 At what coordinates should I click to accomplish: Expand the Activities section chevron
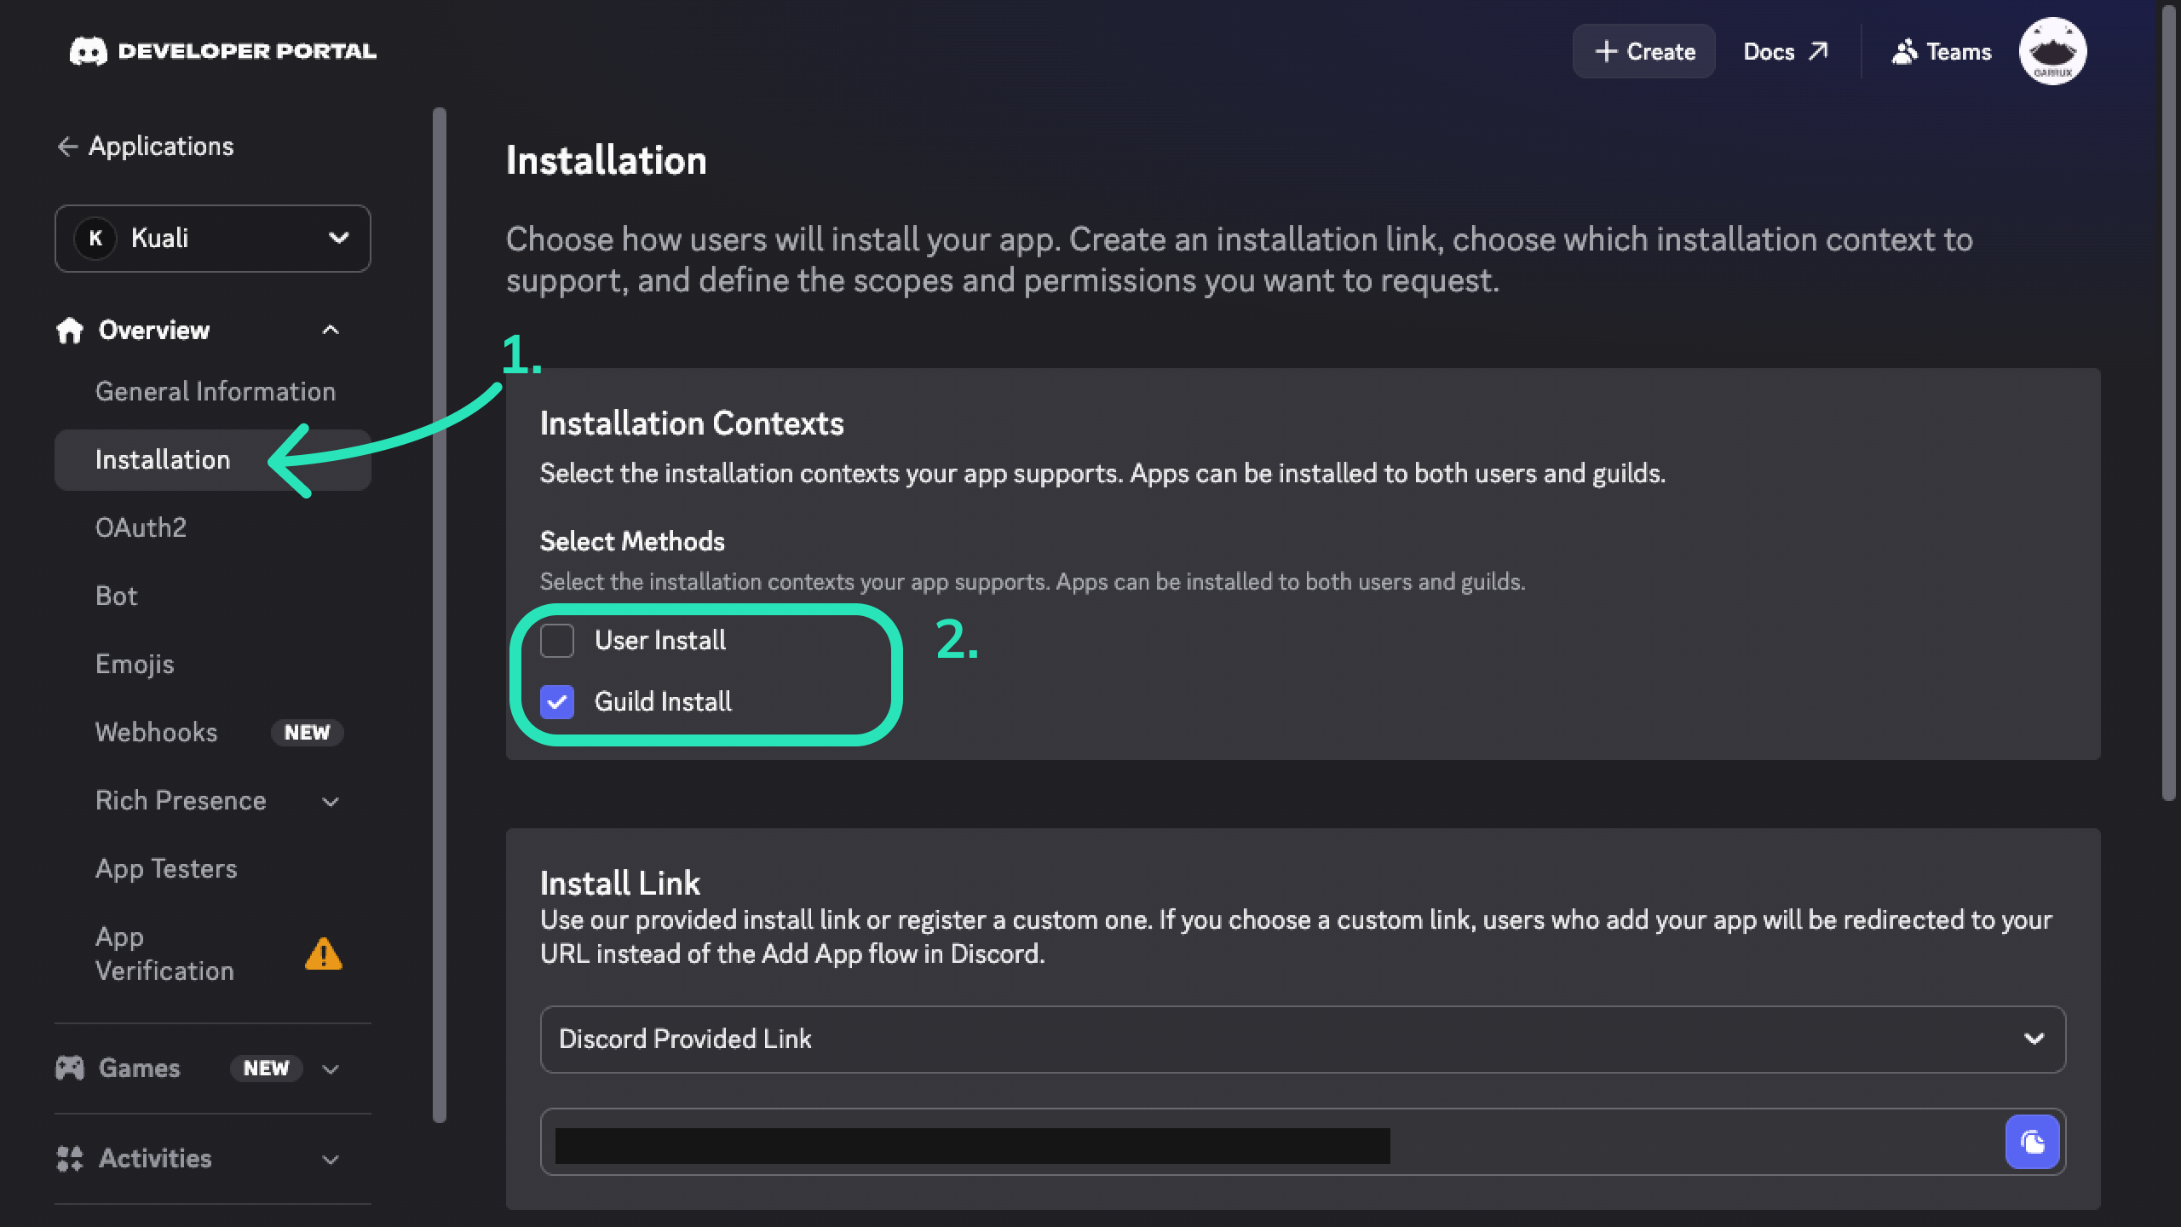pyautogui.click(x=331, y=1159)
